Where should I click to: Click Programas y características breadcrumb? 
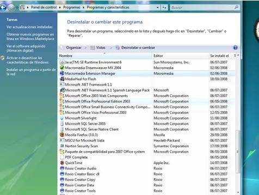(x=108, y=8)
